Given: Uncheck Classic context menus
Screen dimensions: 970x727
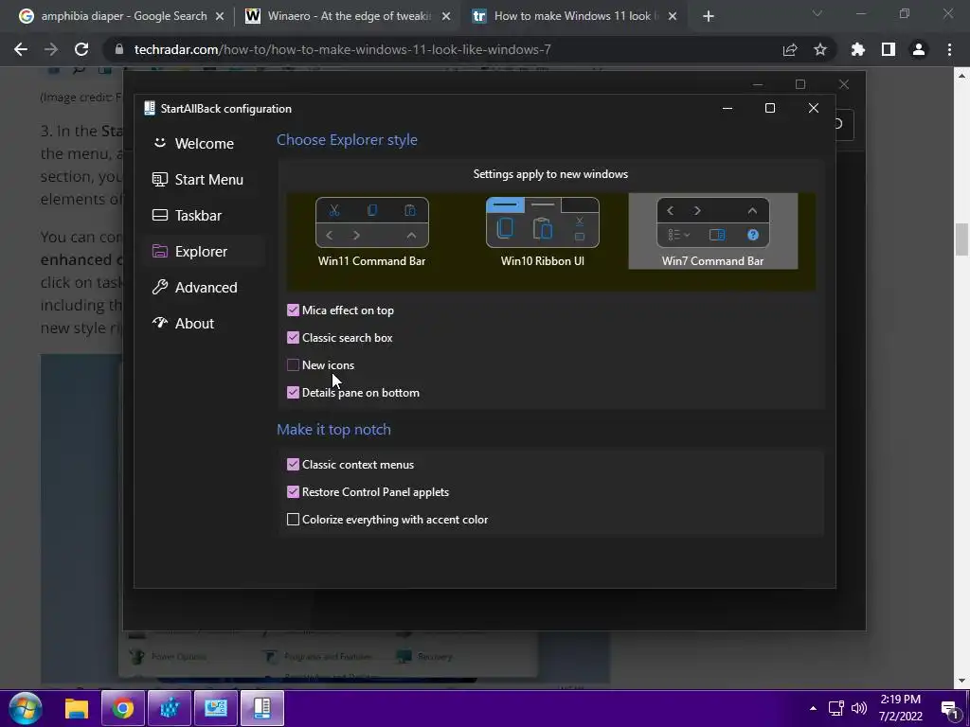Looking at the screenshot, I should click(x=294, y=464).
